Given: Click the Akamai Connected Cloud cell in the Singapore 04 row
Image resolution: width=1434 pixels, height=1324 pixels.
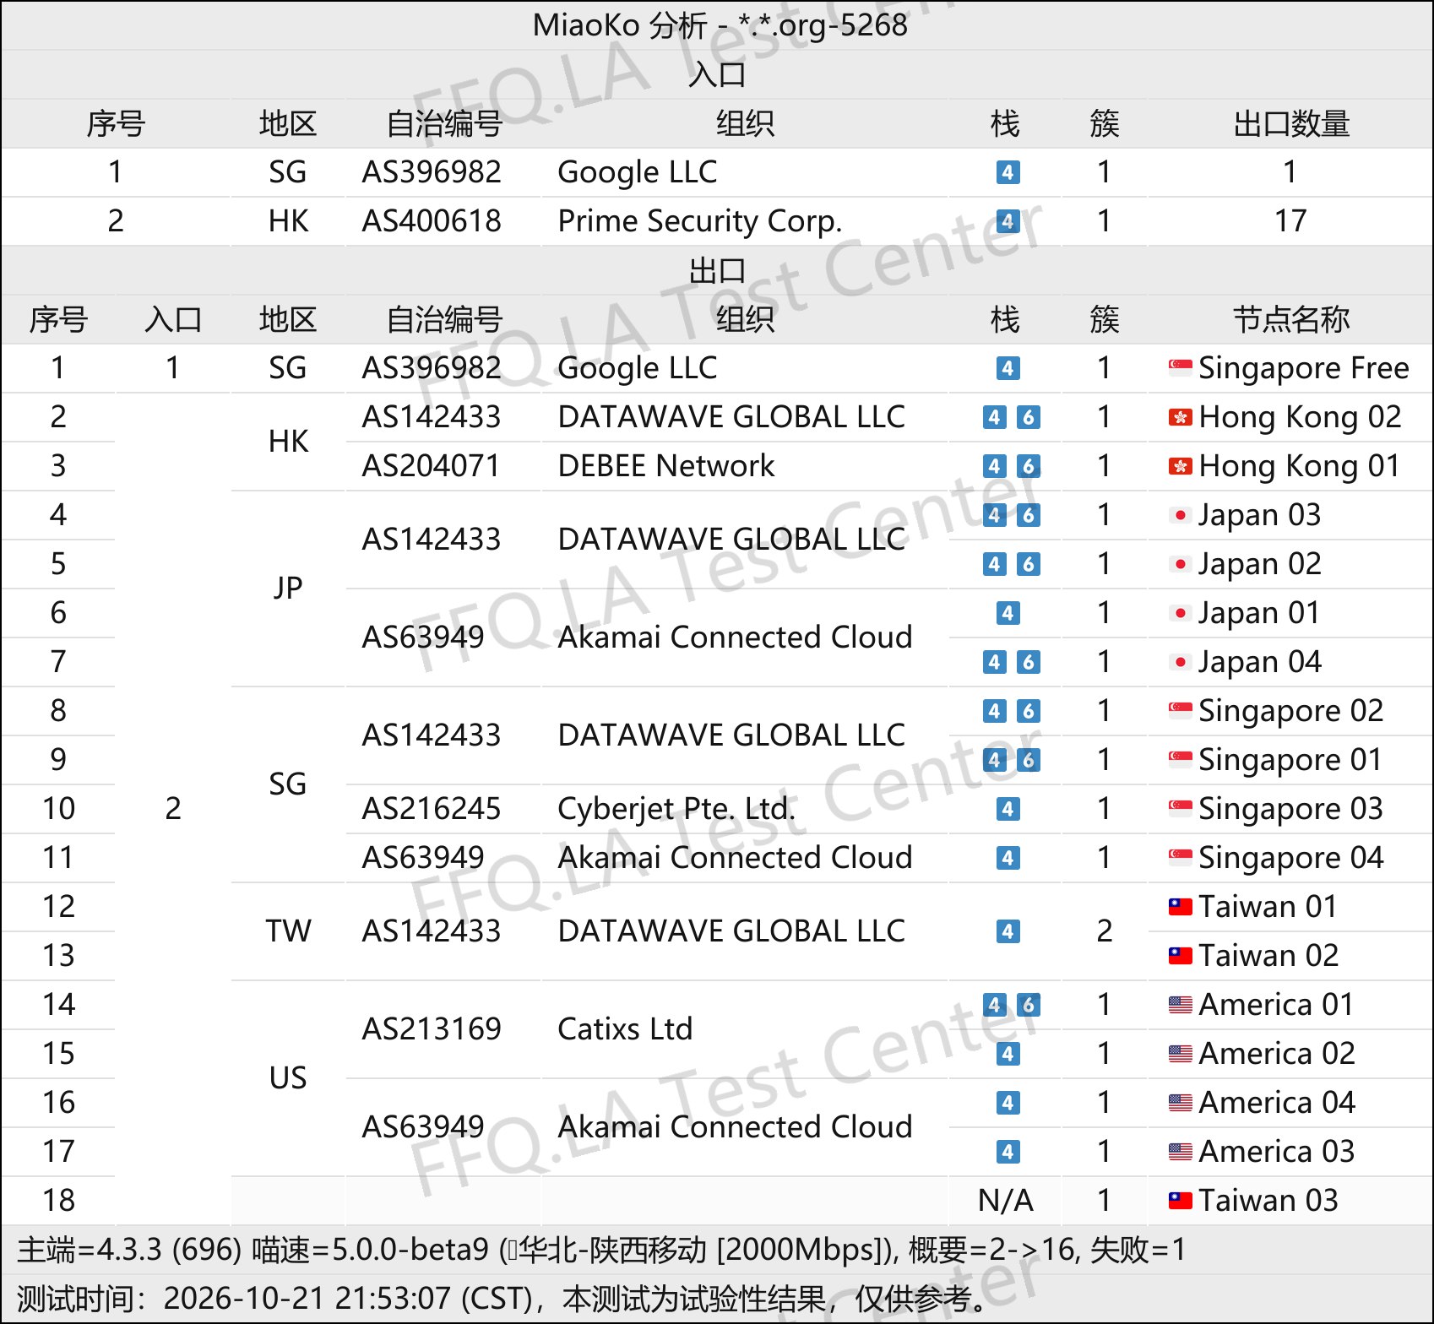Looking at the screenshot, I should click(735, 858).
